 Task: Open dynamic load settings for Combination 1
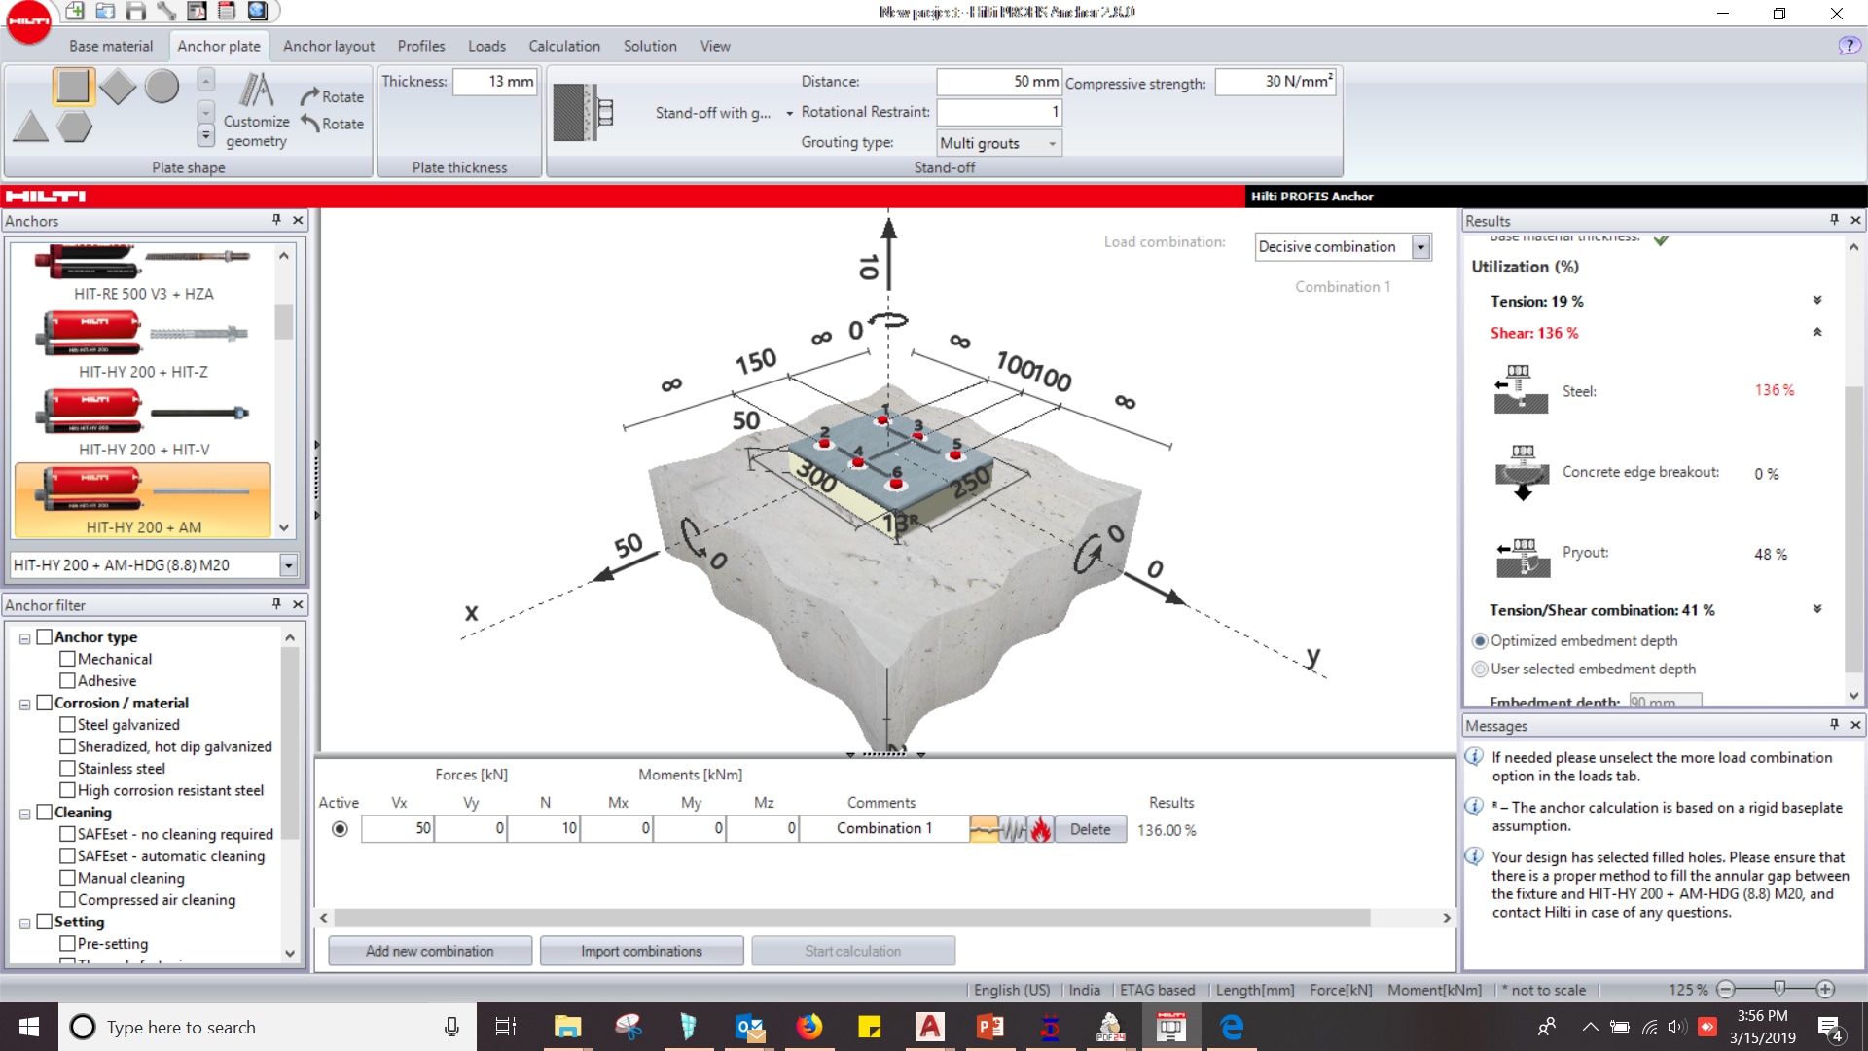(1012, 828)
